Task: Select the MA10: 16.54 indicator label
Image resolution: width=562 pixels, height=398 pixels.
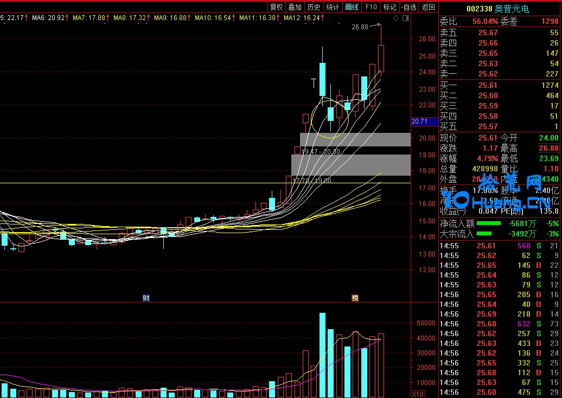Action: pos(215,17)
